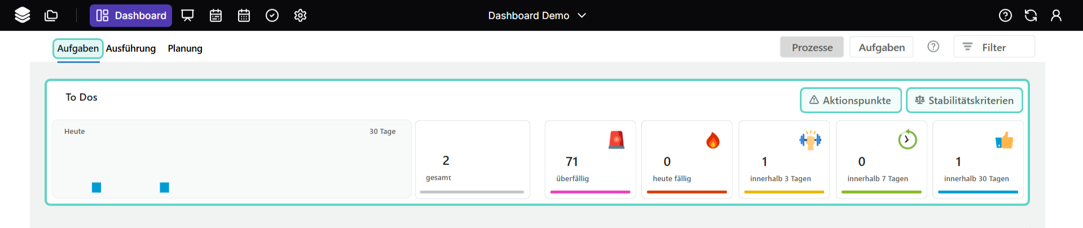
Task: Click the help icon in the black top bar
Action: click(1005, 15)
